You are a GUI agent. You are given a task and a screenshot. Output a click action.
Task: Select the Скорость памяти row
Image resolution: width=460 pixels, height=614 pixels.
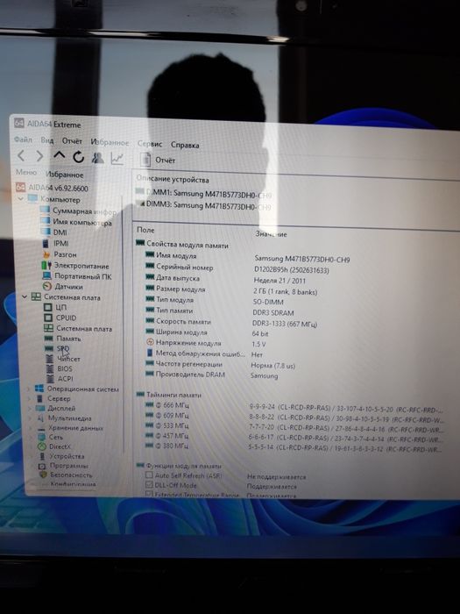pos(230,322)
